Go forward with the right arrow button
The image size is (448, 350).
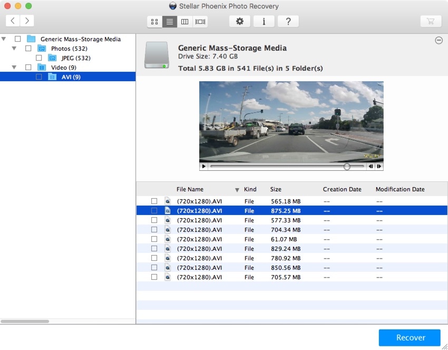(x=27, y=21)
